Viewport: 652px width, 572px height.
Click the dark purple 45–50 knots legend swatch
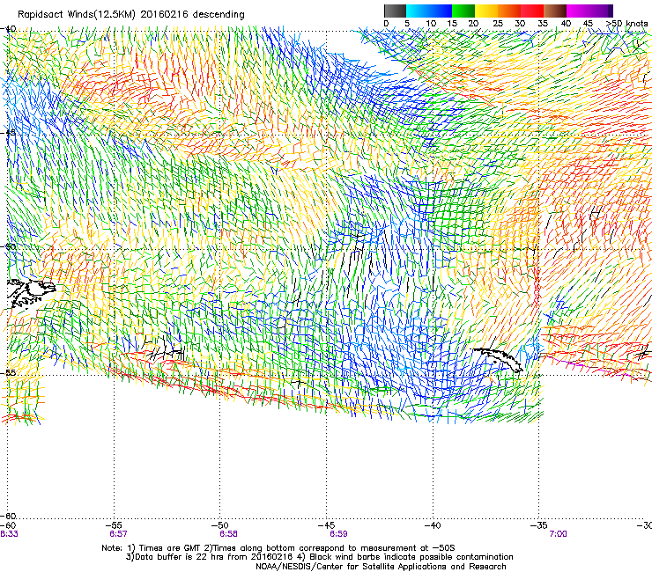[601, 11]
